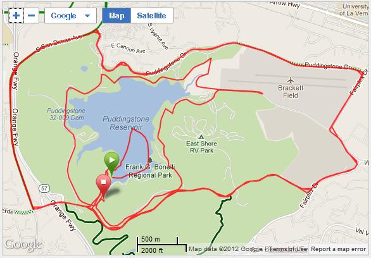Image resolution: width=371 pixels, height=258 pixels.
Task: Switch to Satellite view
Action: (x=152, y=16)
